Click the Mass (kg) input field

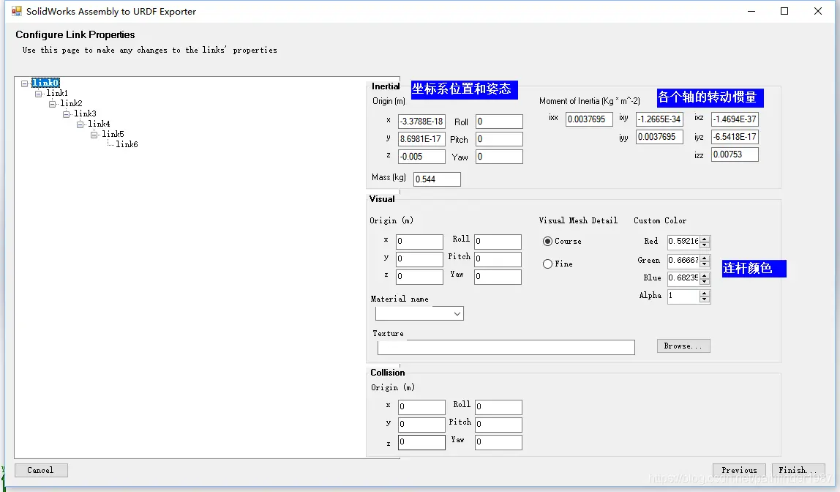click(x=437, y=179)
